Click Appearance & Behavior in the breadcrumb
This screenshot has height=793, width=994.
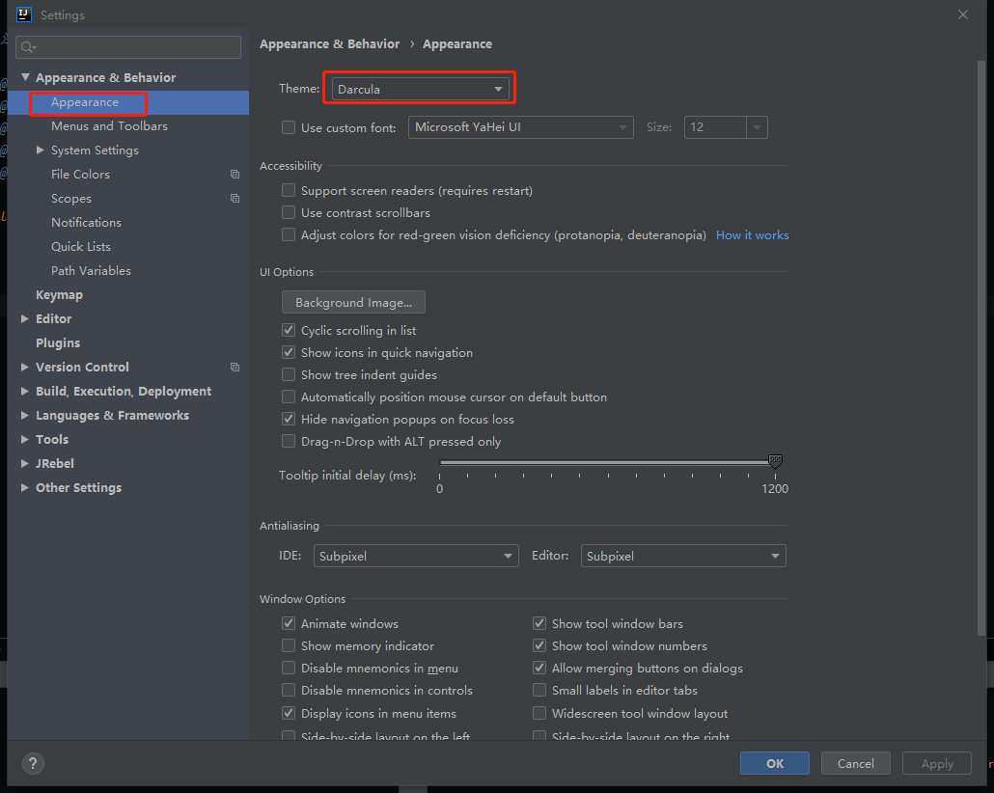tap(330, 43)
